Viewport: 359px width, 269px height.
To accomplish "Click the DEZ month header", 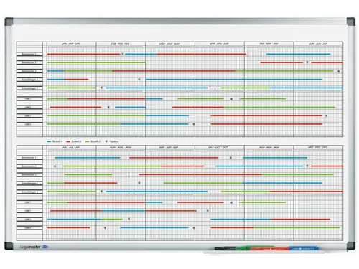I will [x=318, y=148].
